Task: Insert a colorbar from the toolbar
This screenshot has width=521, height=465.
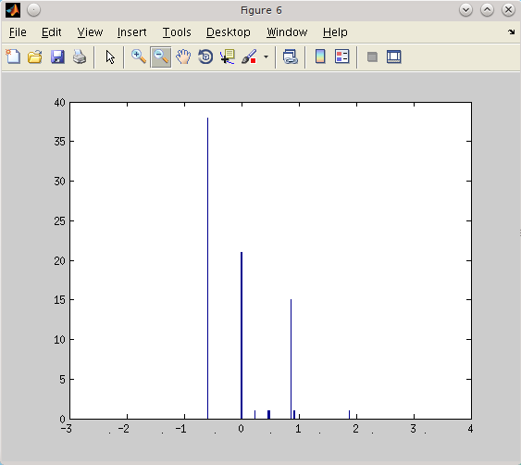Action: pyautogui.click(x=320, y=57)
